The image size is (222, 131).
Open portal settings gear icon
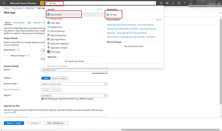(179, 3)
